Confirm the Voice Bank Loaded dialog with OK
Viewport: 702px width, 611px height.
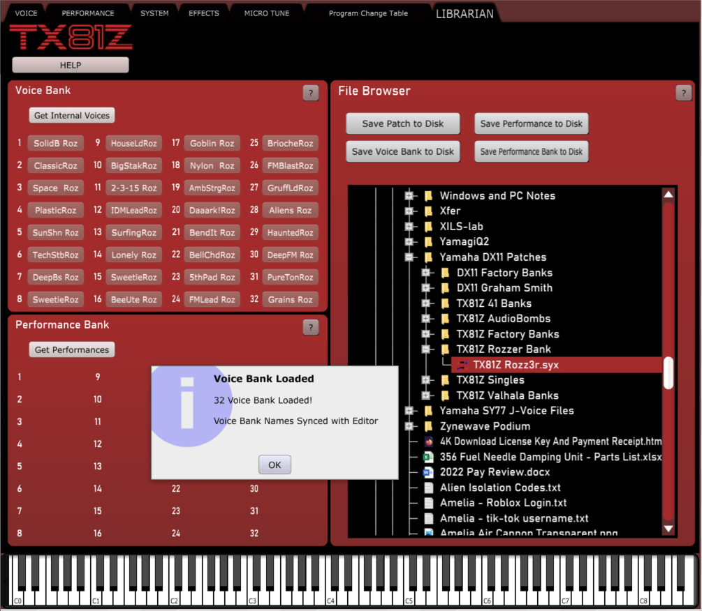point(275,465)
